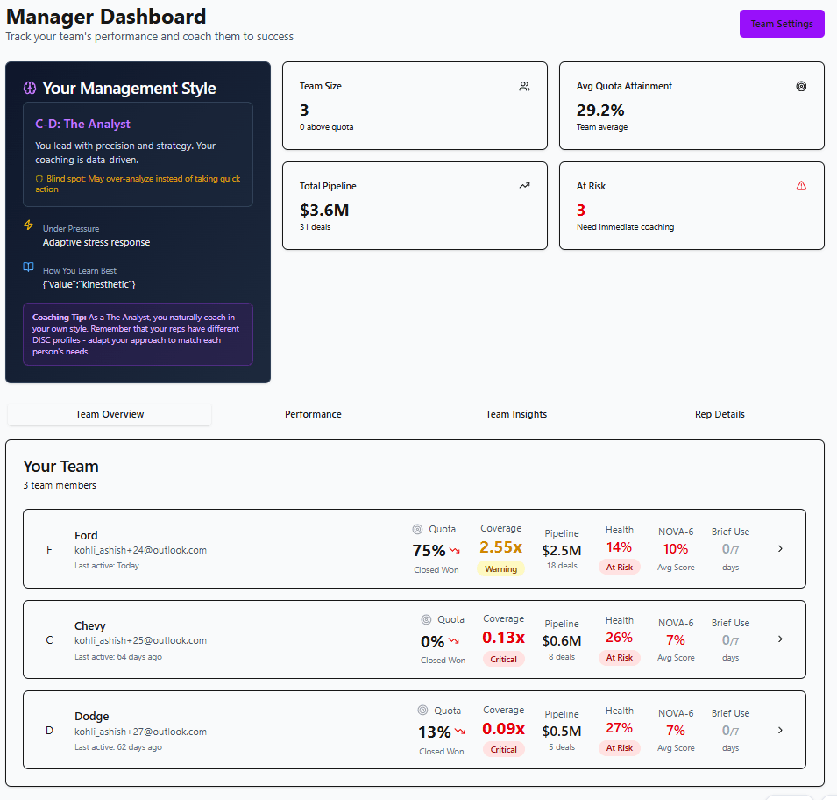Click Last active: 62 days ago text
Image resolution: width=837 pixels, height=800 pixels.
pyautogui.click(x=118, y=747)
